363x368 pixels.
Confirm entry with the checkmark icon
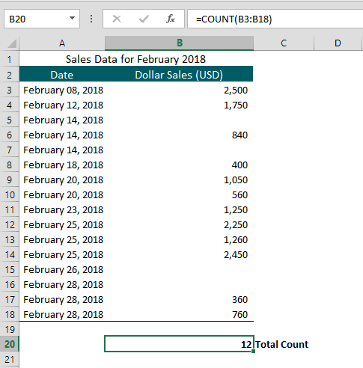pyautogui.click(x=144, y=19)
